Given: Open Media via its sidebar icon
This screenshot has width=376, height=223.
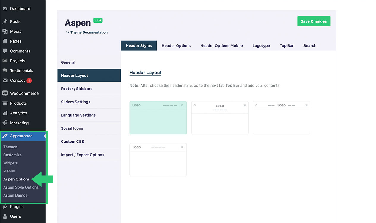Looking at the screenshot, I should (x=5, y=31).
